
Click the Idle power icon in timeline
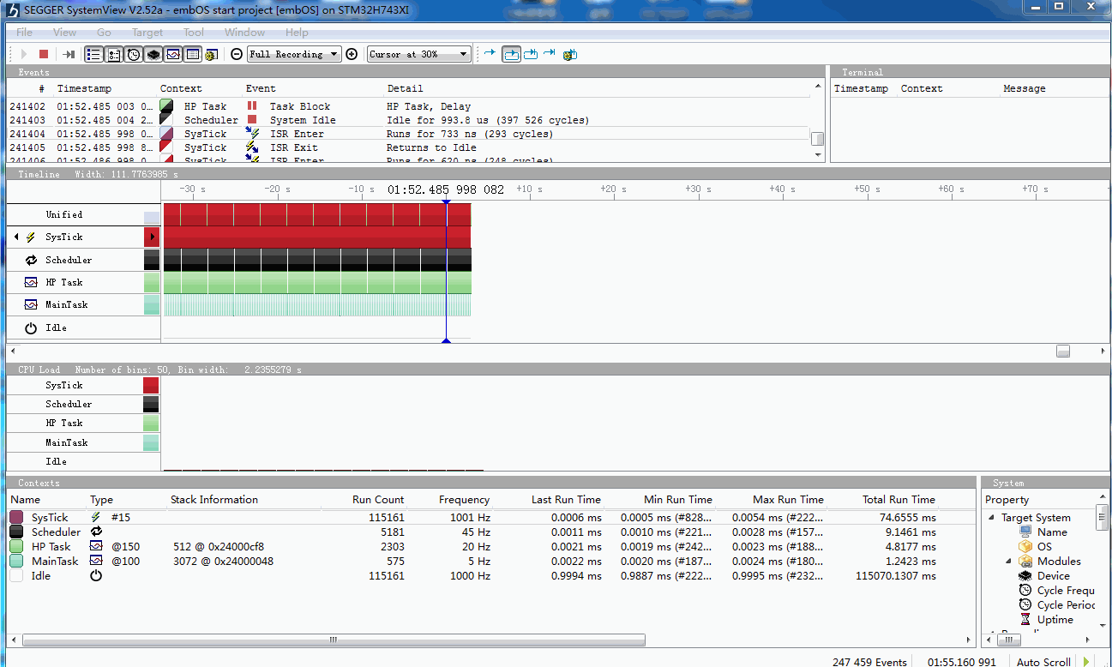tap(31, 327)
